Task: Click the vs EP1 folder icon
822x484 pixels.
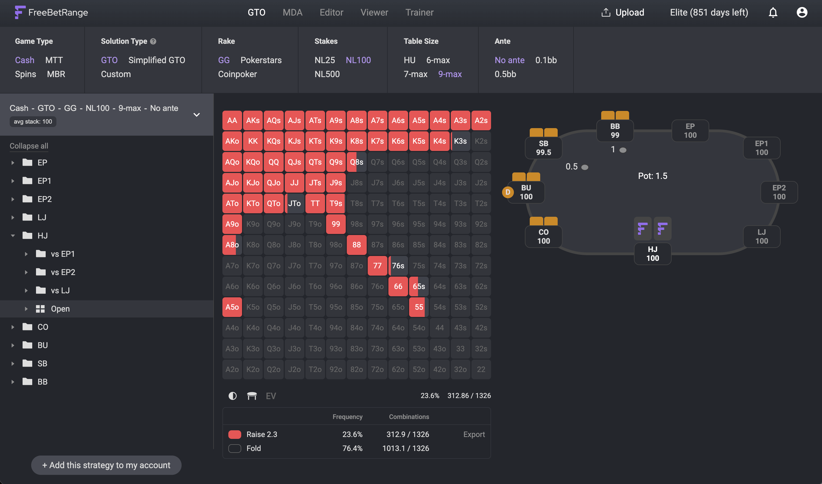Action: (x=41, y=254)
